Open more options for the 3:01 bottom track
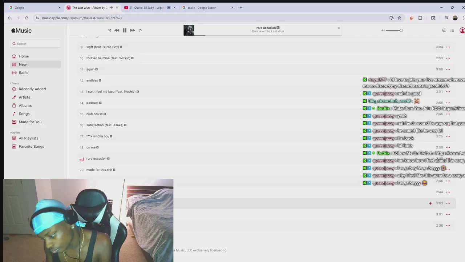465x262 pixels. coord(448,214)
